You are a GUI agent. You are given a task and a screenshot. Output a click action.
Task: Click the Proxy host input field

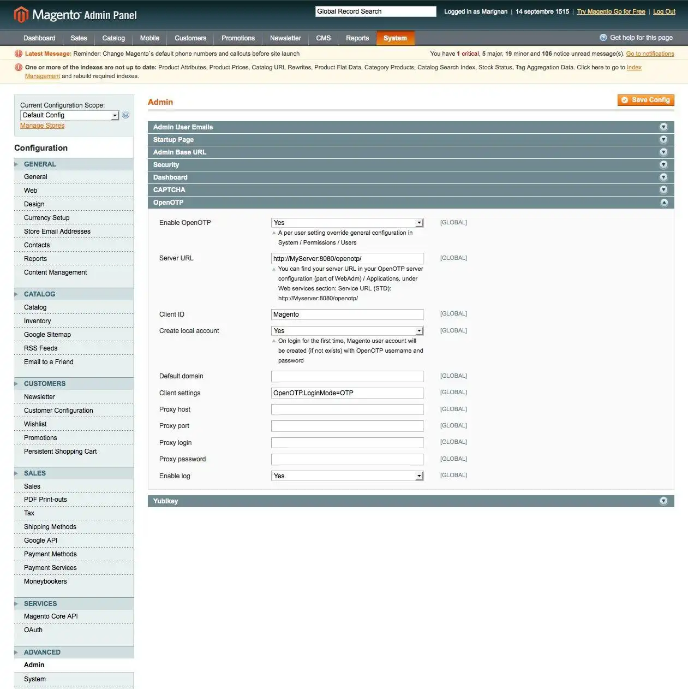coord(347,409)
